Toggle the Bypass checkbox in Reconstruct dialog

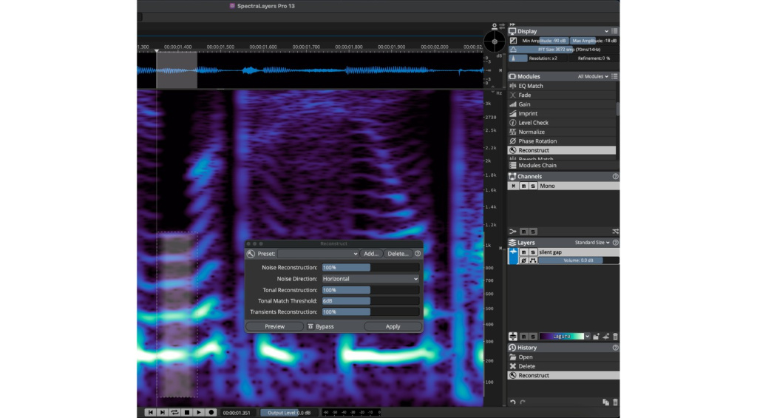coord(310,327)
